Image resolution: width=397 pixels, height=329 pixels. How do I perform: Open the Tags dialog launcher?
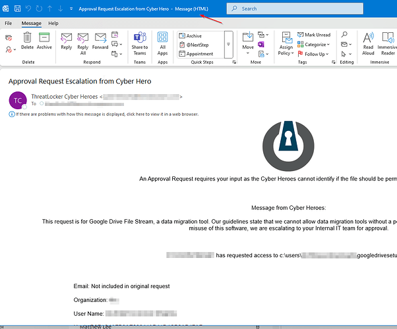[334, 62]
